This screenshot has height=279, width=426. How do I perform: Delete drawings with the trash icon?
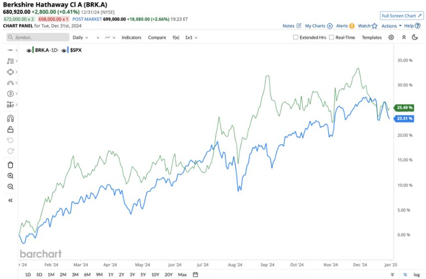pos(10,165)
